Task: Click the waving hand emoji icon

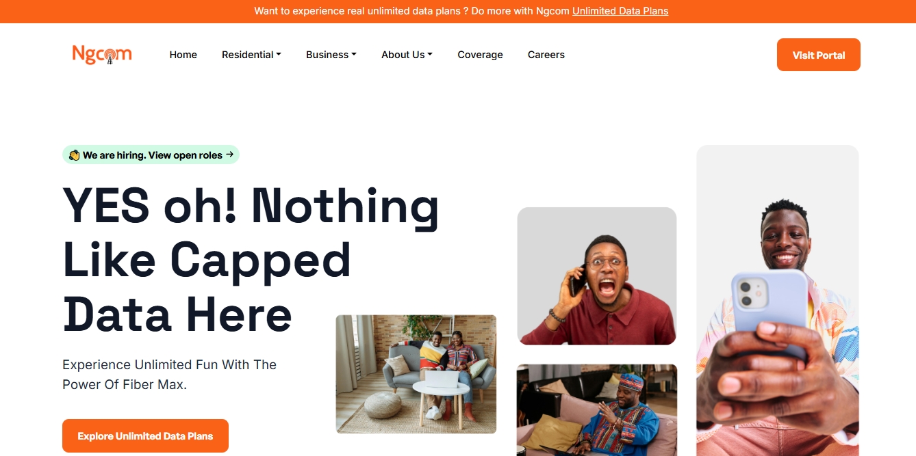Action: pyautogui.click(x=74, y=155)
